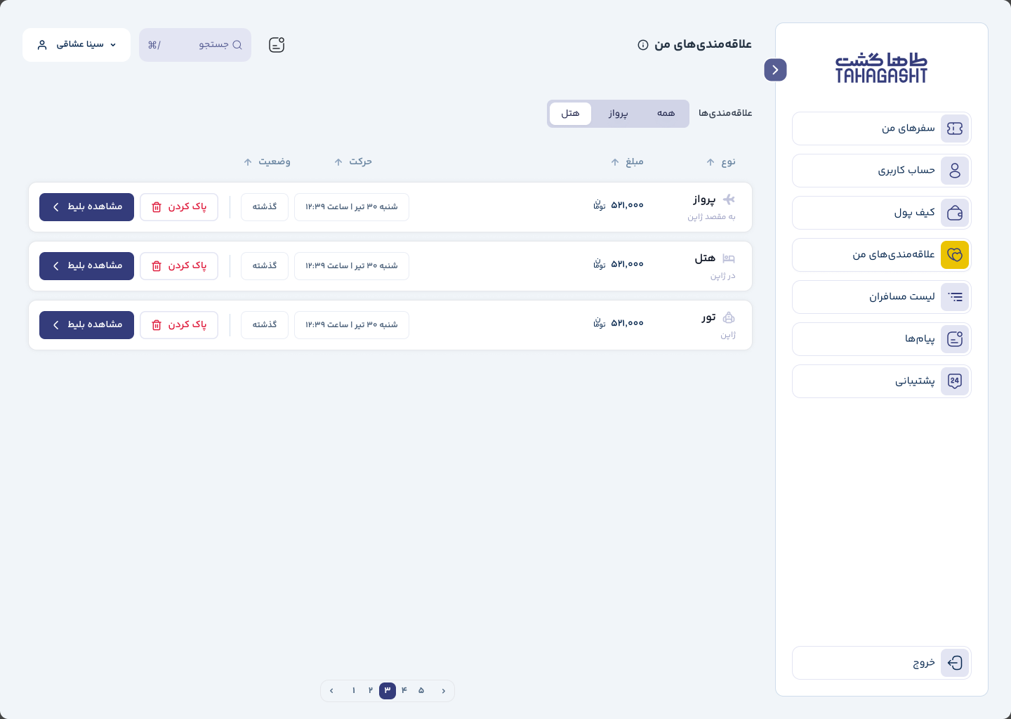Click مشاهده بلیط in the پرواز row
Screen dimensions: 1011x719
tap(86, 207)
